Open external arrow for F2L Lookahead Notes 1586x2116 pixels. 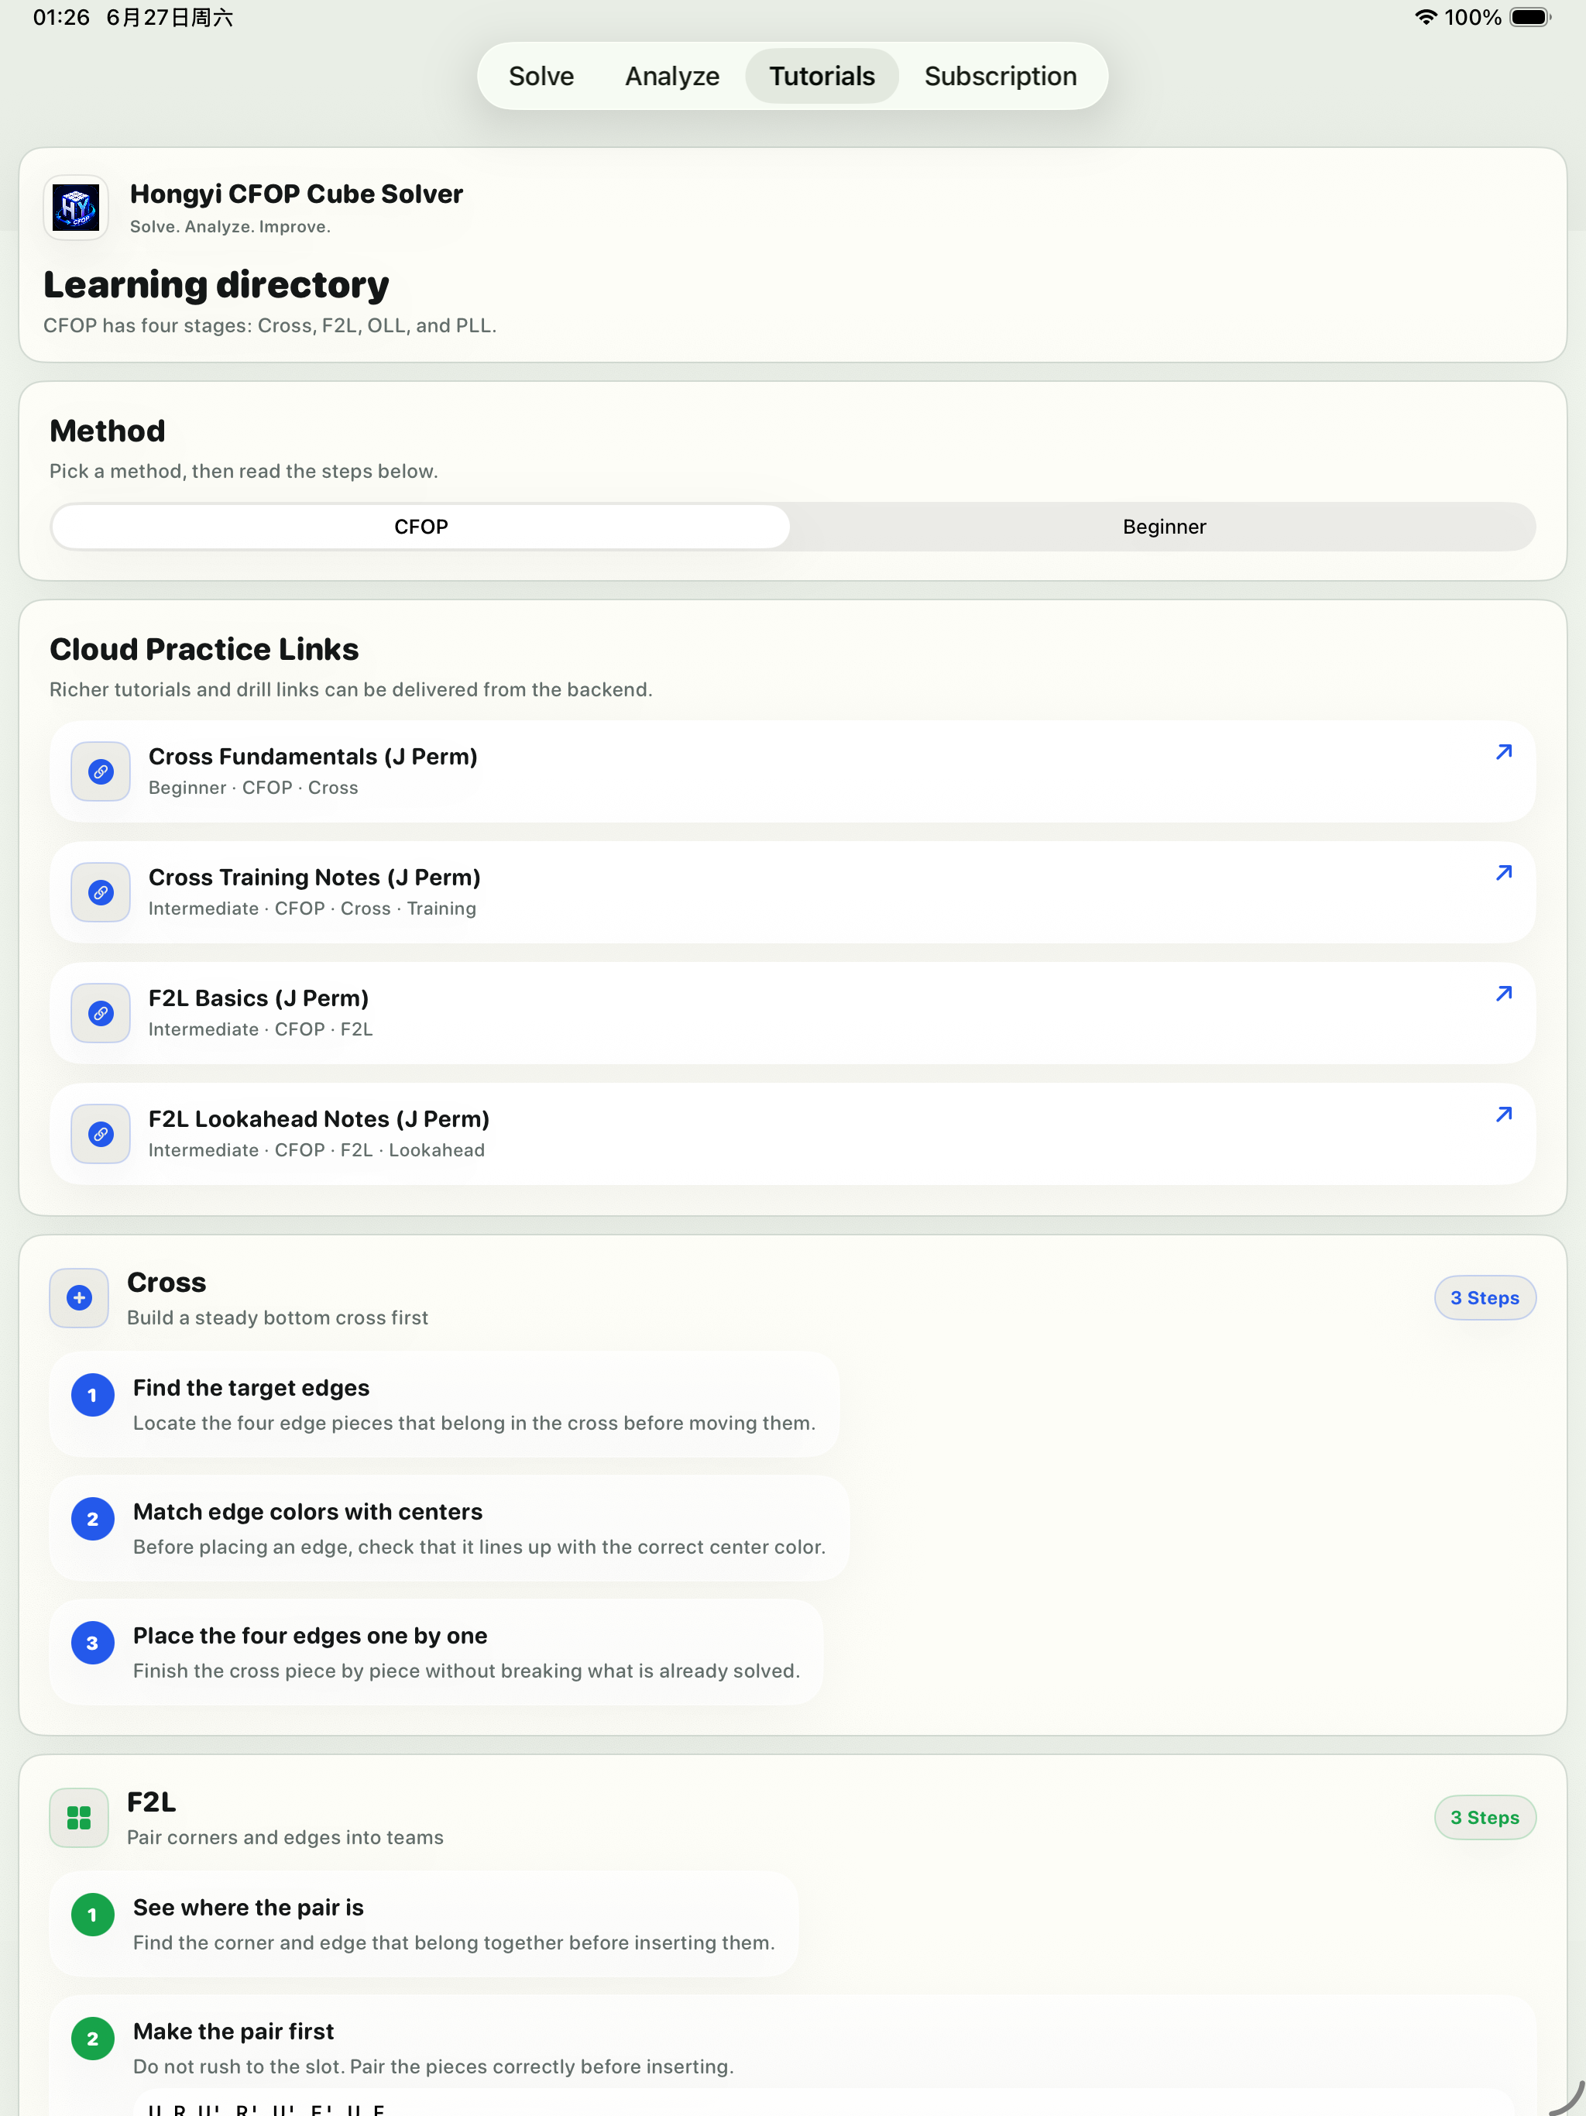click(x=1504, y=1115)
